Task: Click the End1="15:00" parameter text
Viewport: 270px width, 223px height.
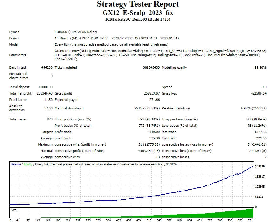Action: pyautogui.click(x=66, y=59)
